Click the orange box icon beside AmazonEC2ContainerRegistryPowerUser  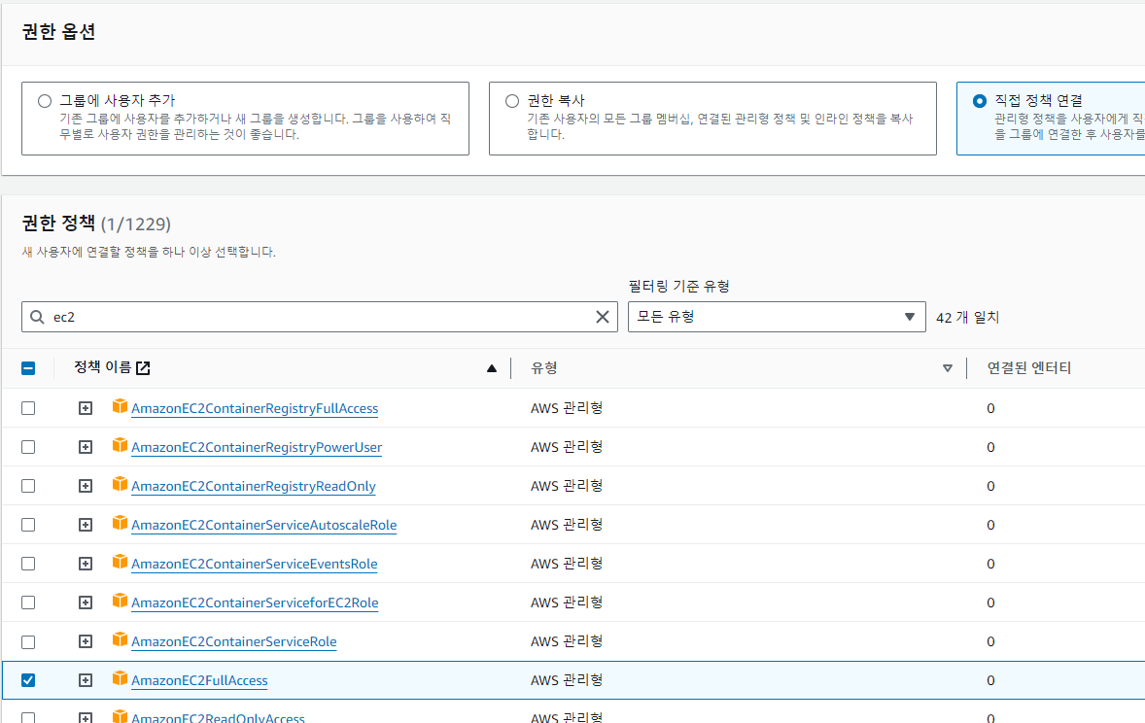tap(120, 445)
